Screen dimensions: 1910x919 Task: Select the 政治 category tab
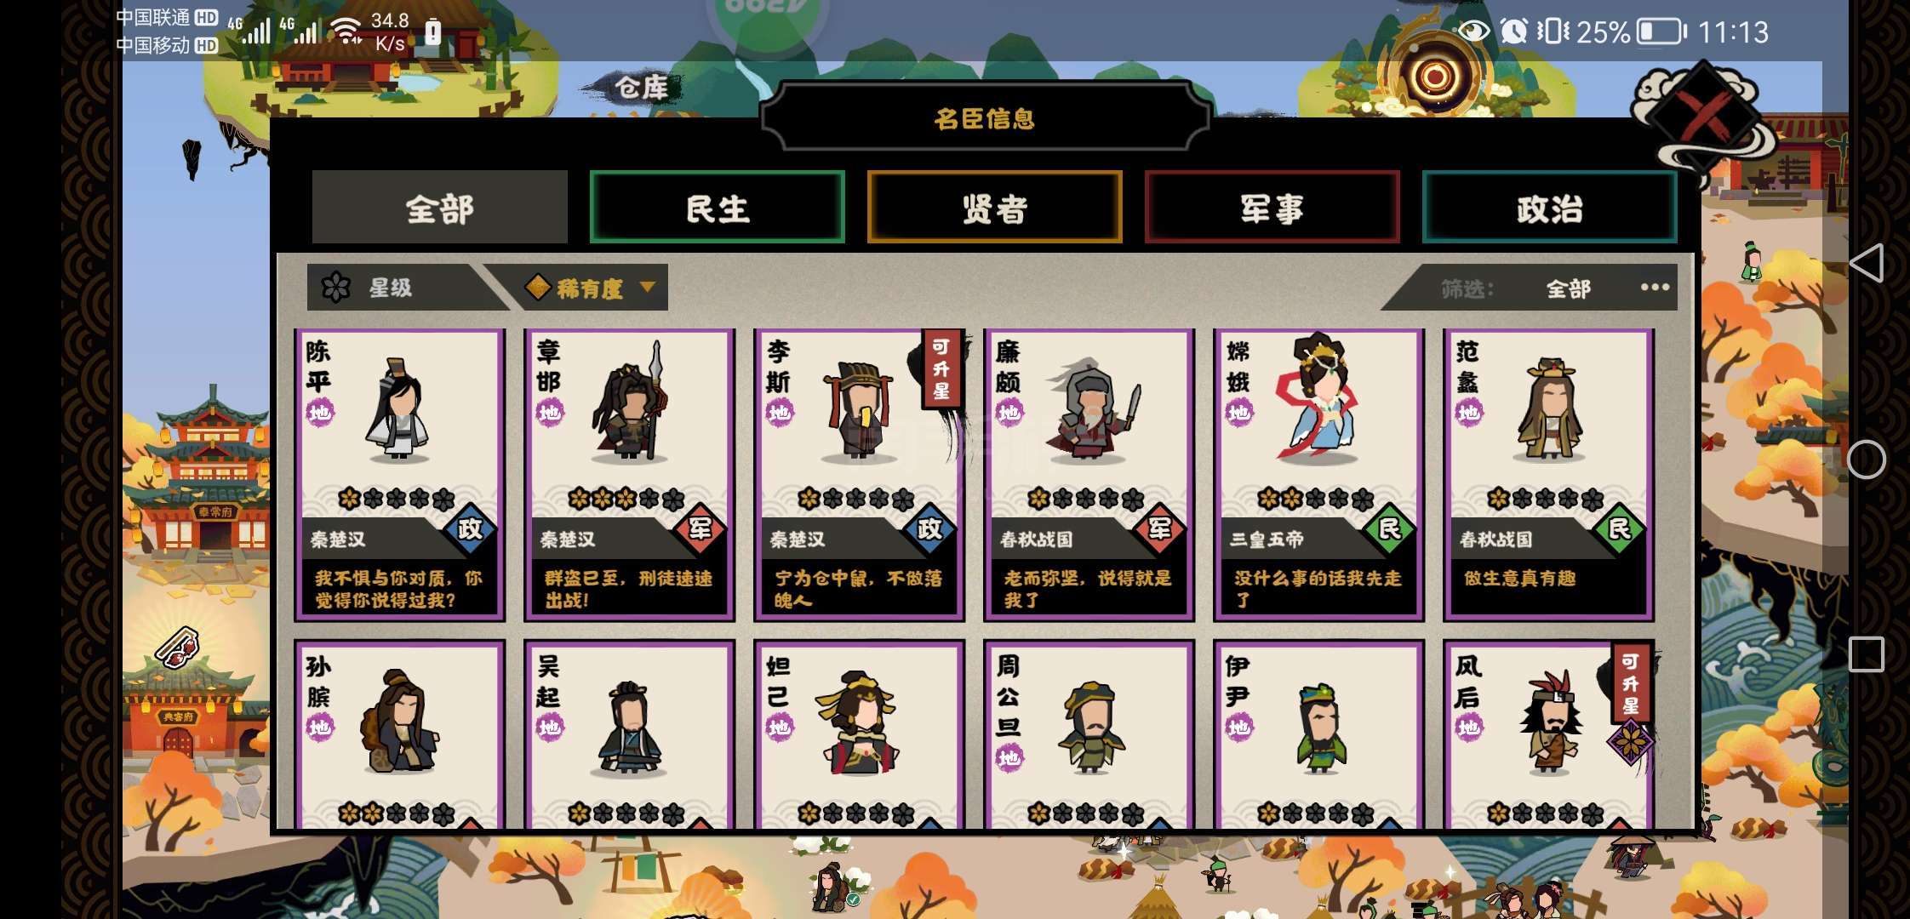tap(1549, 208)
